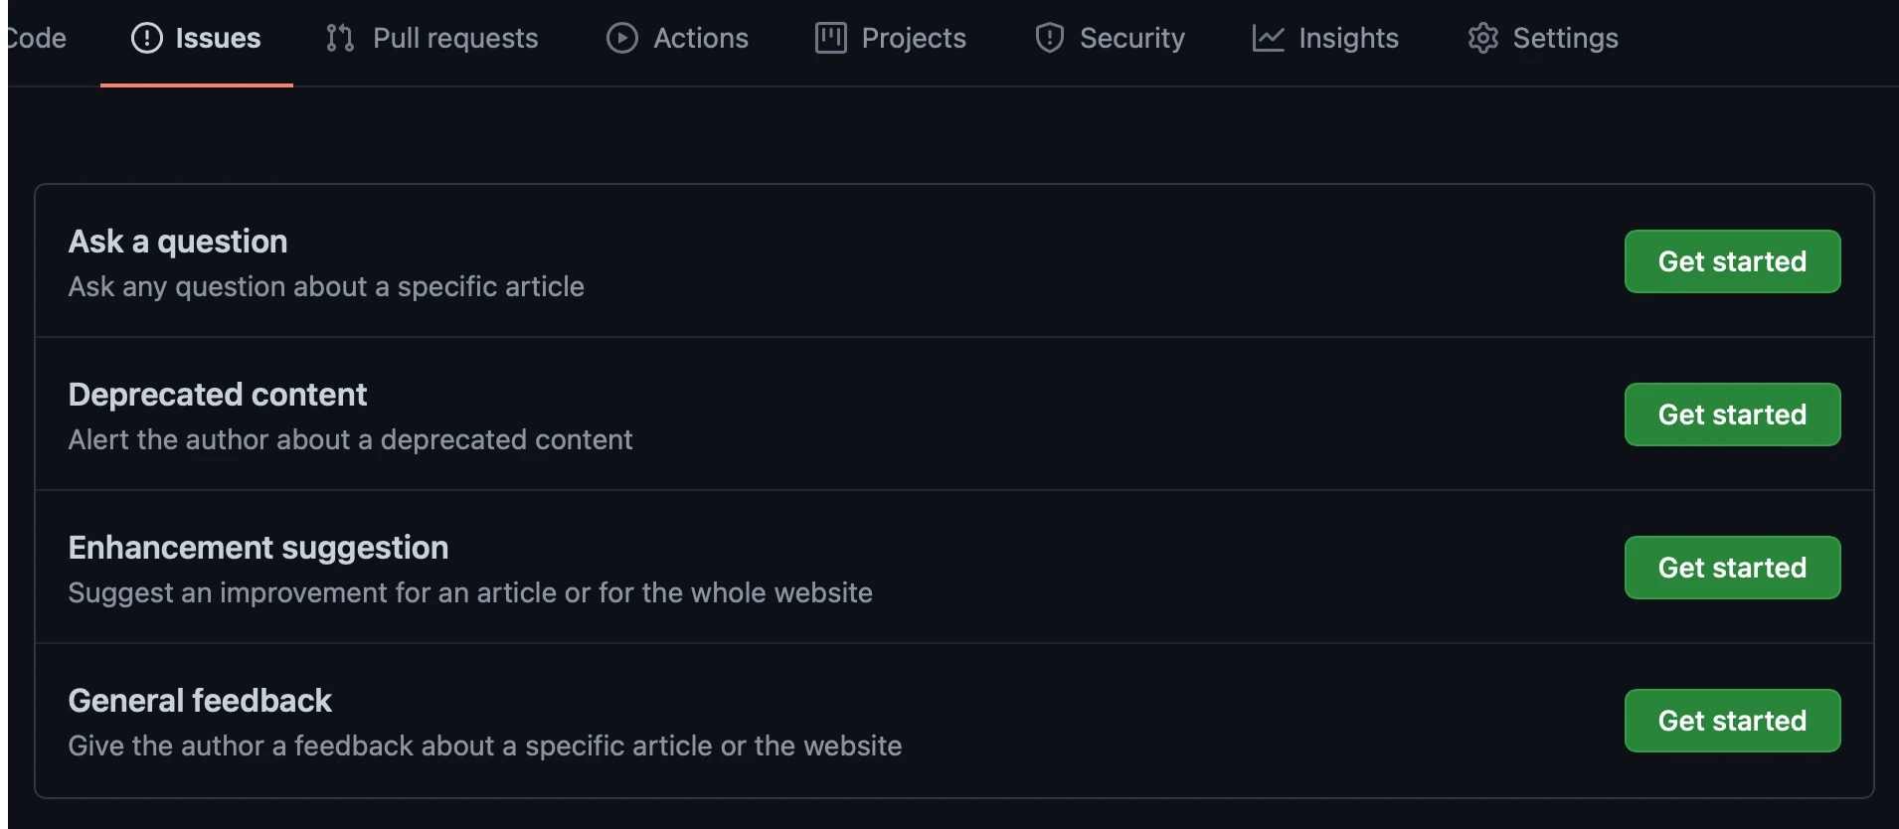Click the Actions play-circle icon
Screen dimensions: 1899x829
[622, 38]
